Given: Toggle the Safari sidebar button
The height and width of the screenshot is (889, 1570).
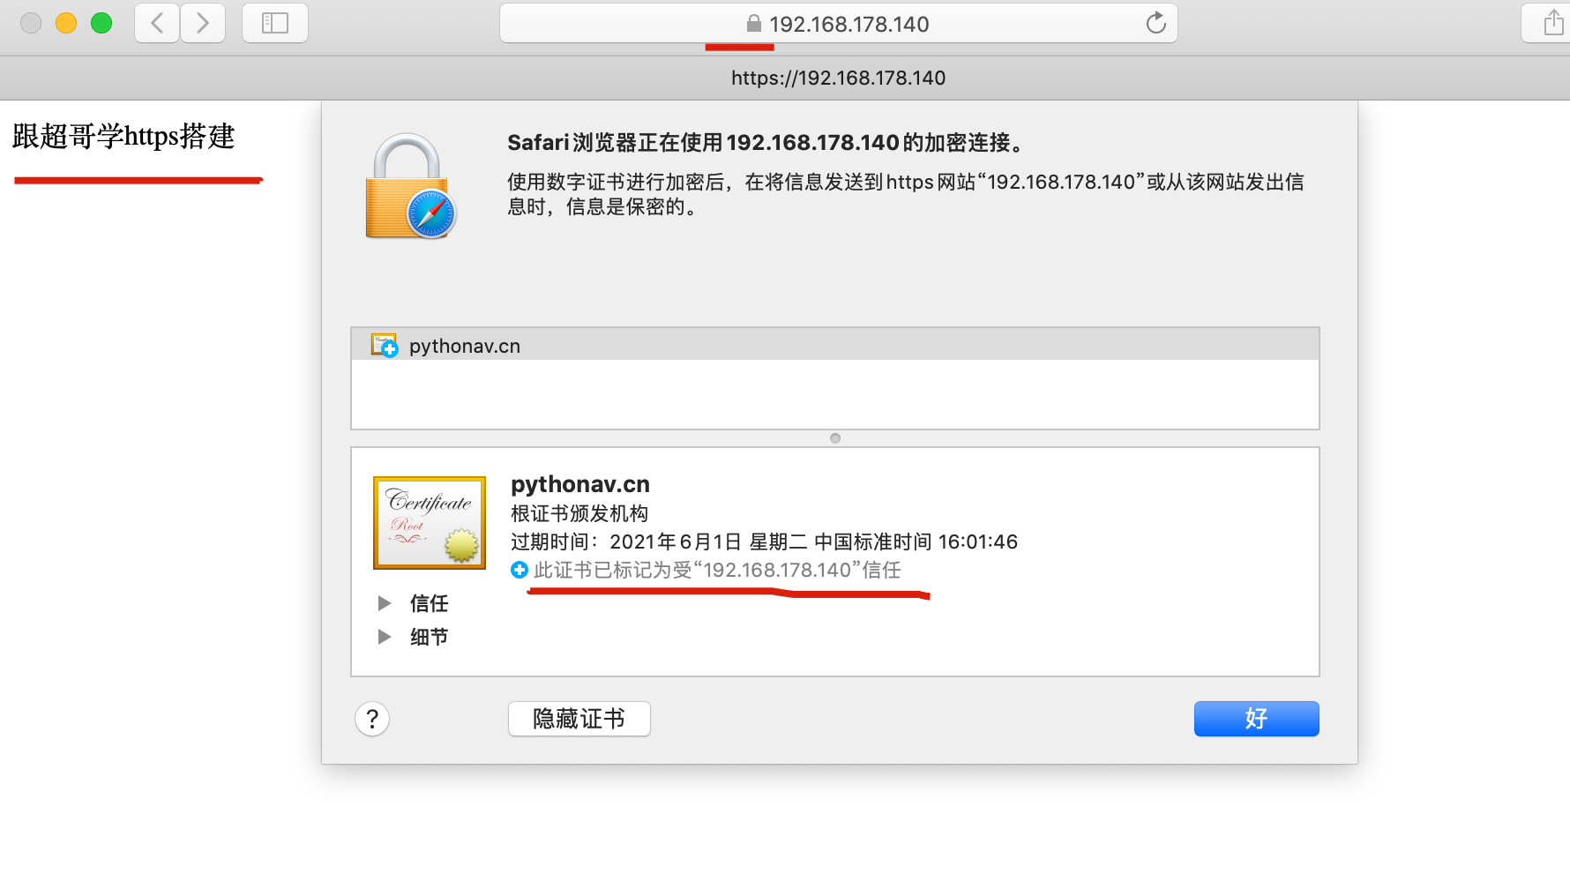Looking at the screenshot, I should [275, 23].
